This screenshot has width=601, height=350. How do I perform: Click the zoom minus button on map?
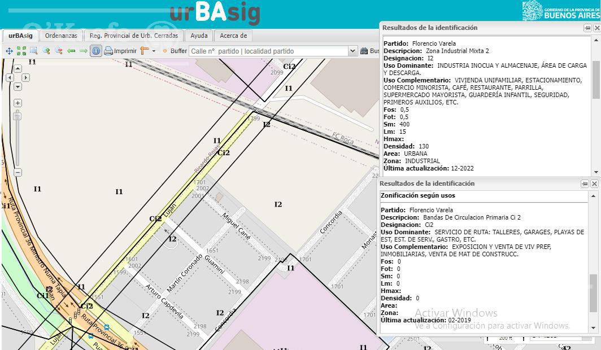coord(18,172)
